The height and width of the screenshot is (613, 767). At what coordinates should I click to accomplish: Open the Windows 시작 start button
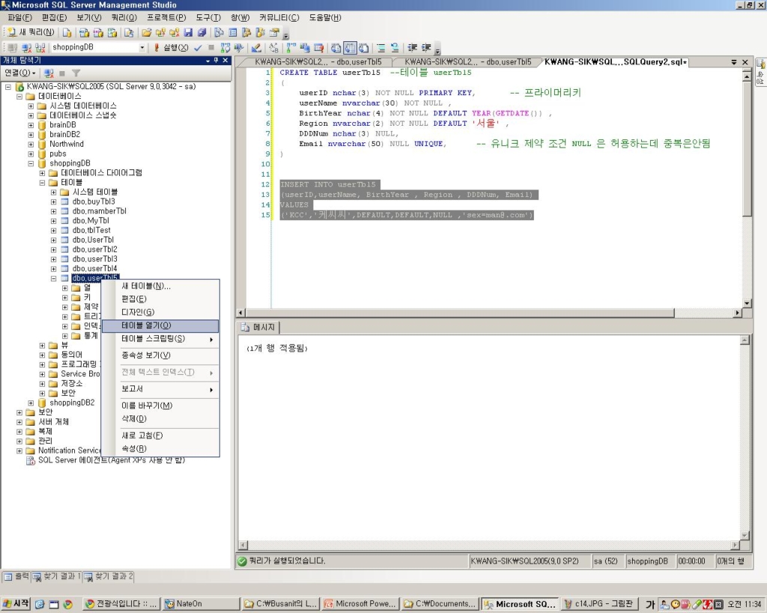16,604
